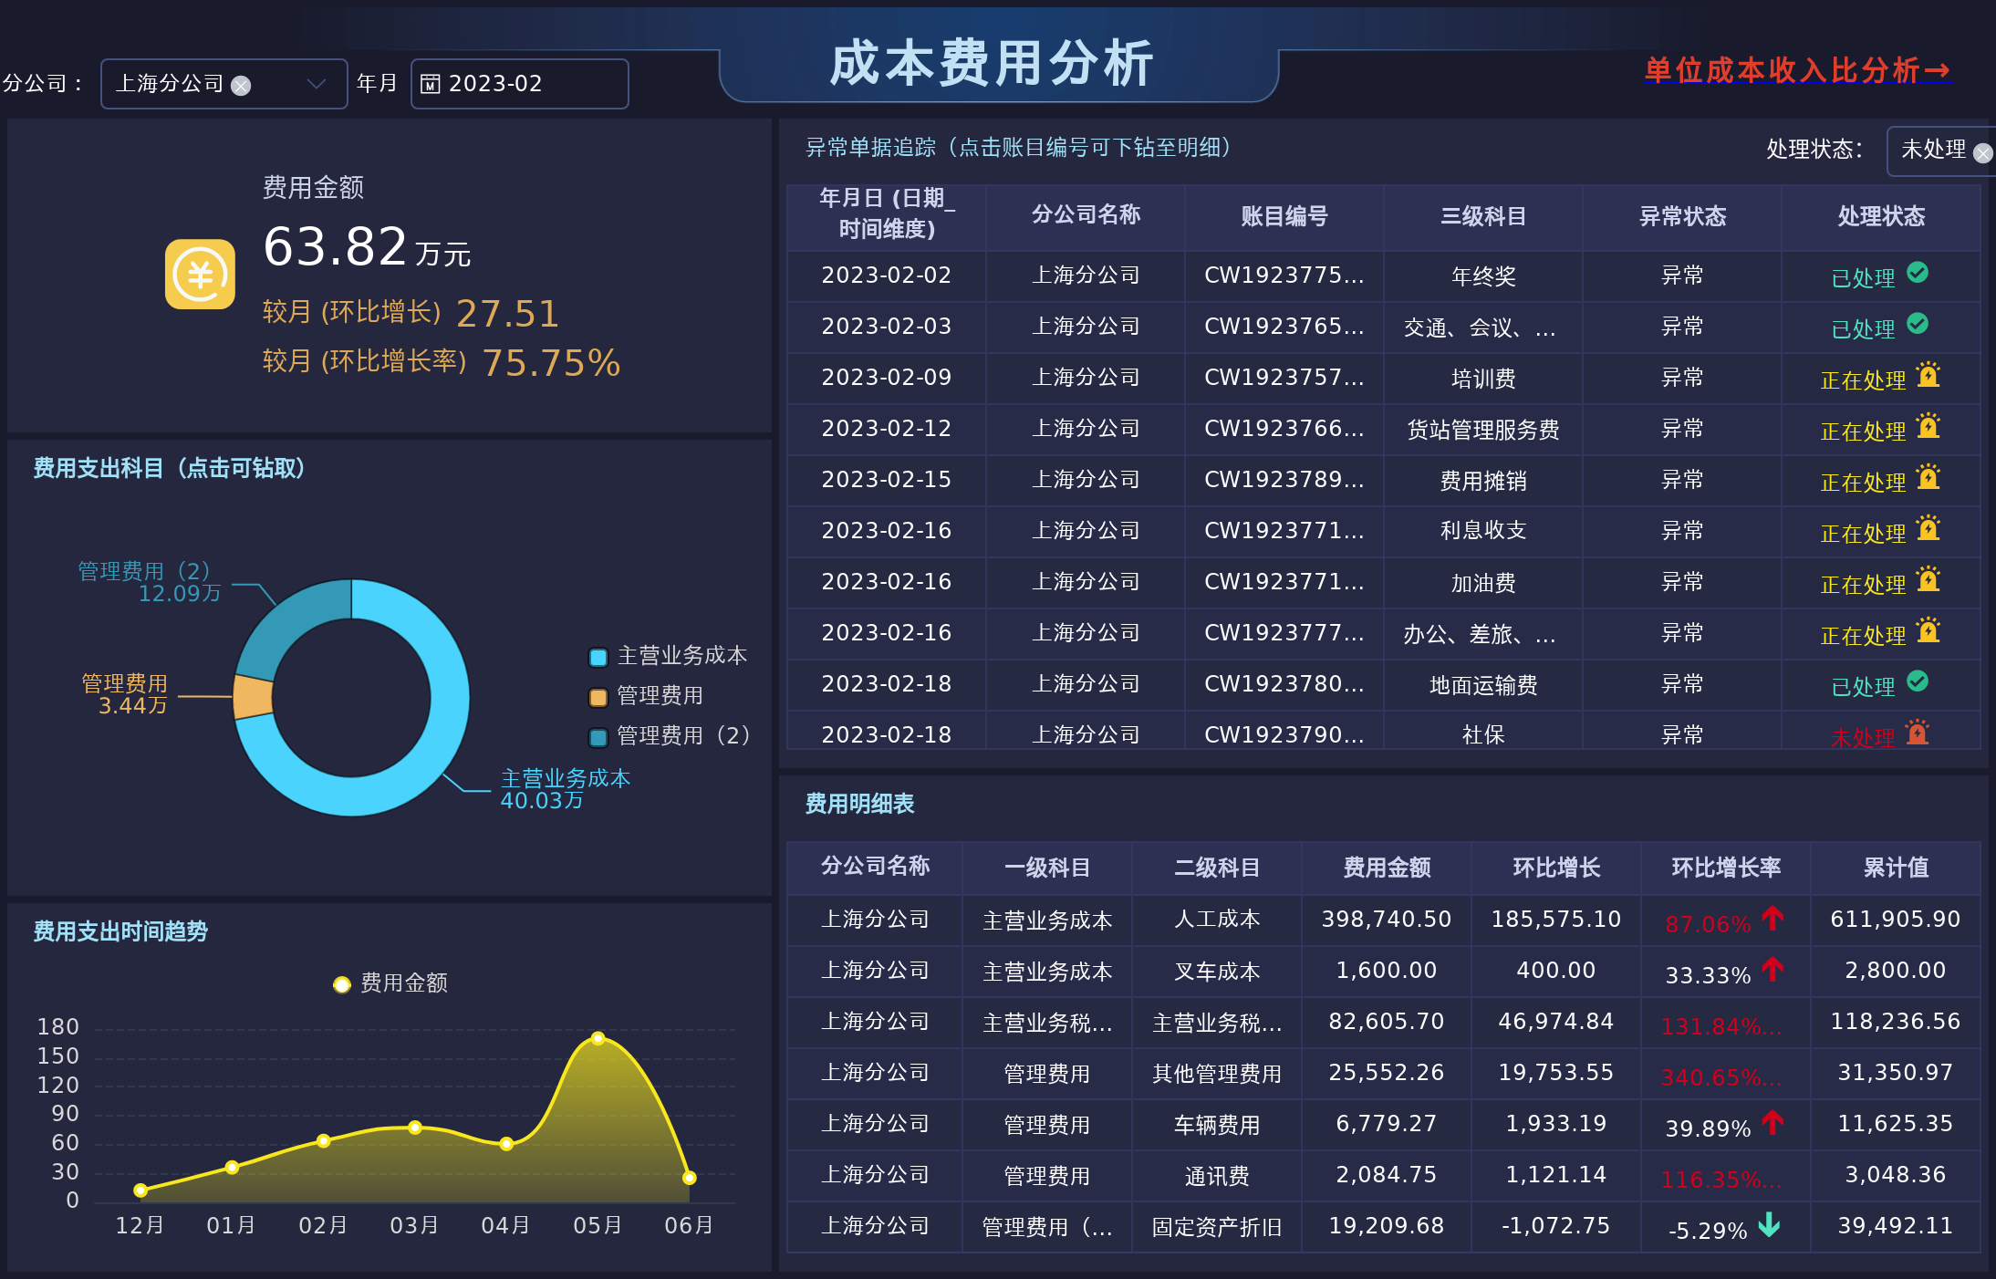1996x1279 pixels.
Task: Click the orange 管理费用 donut segment
Action: pos(253,697)
